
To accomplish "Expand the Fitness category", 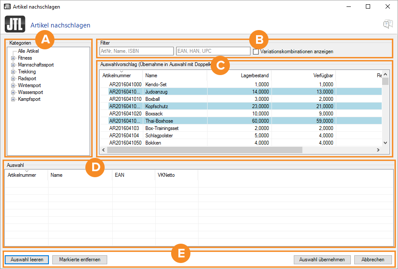I will point(13,58).
